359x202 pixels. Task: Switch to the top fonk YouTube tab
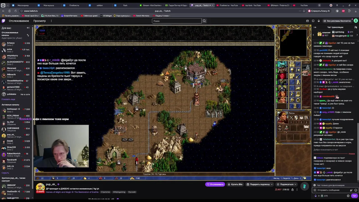[253, 5]
